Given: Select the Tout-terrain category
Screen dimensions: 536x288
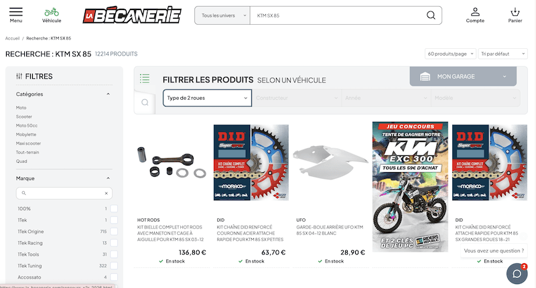Looking at the screenshot, I should [x=27, y=152].
